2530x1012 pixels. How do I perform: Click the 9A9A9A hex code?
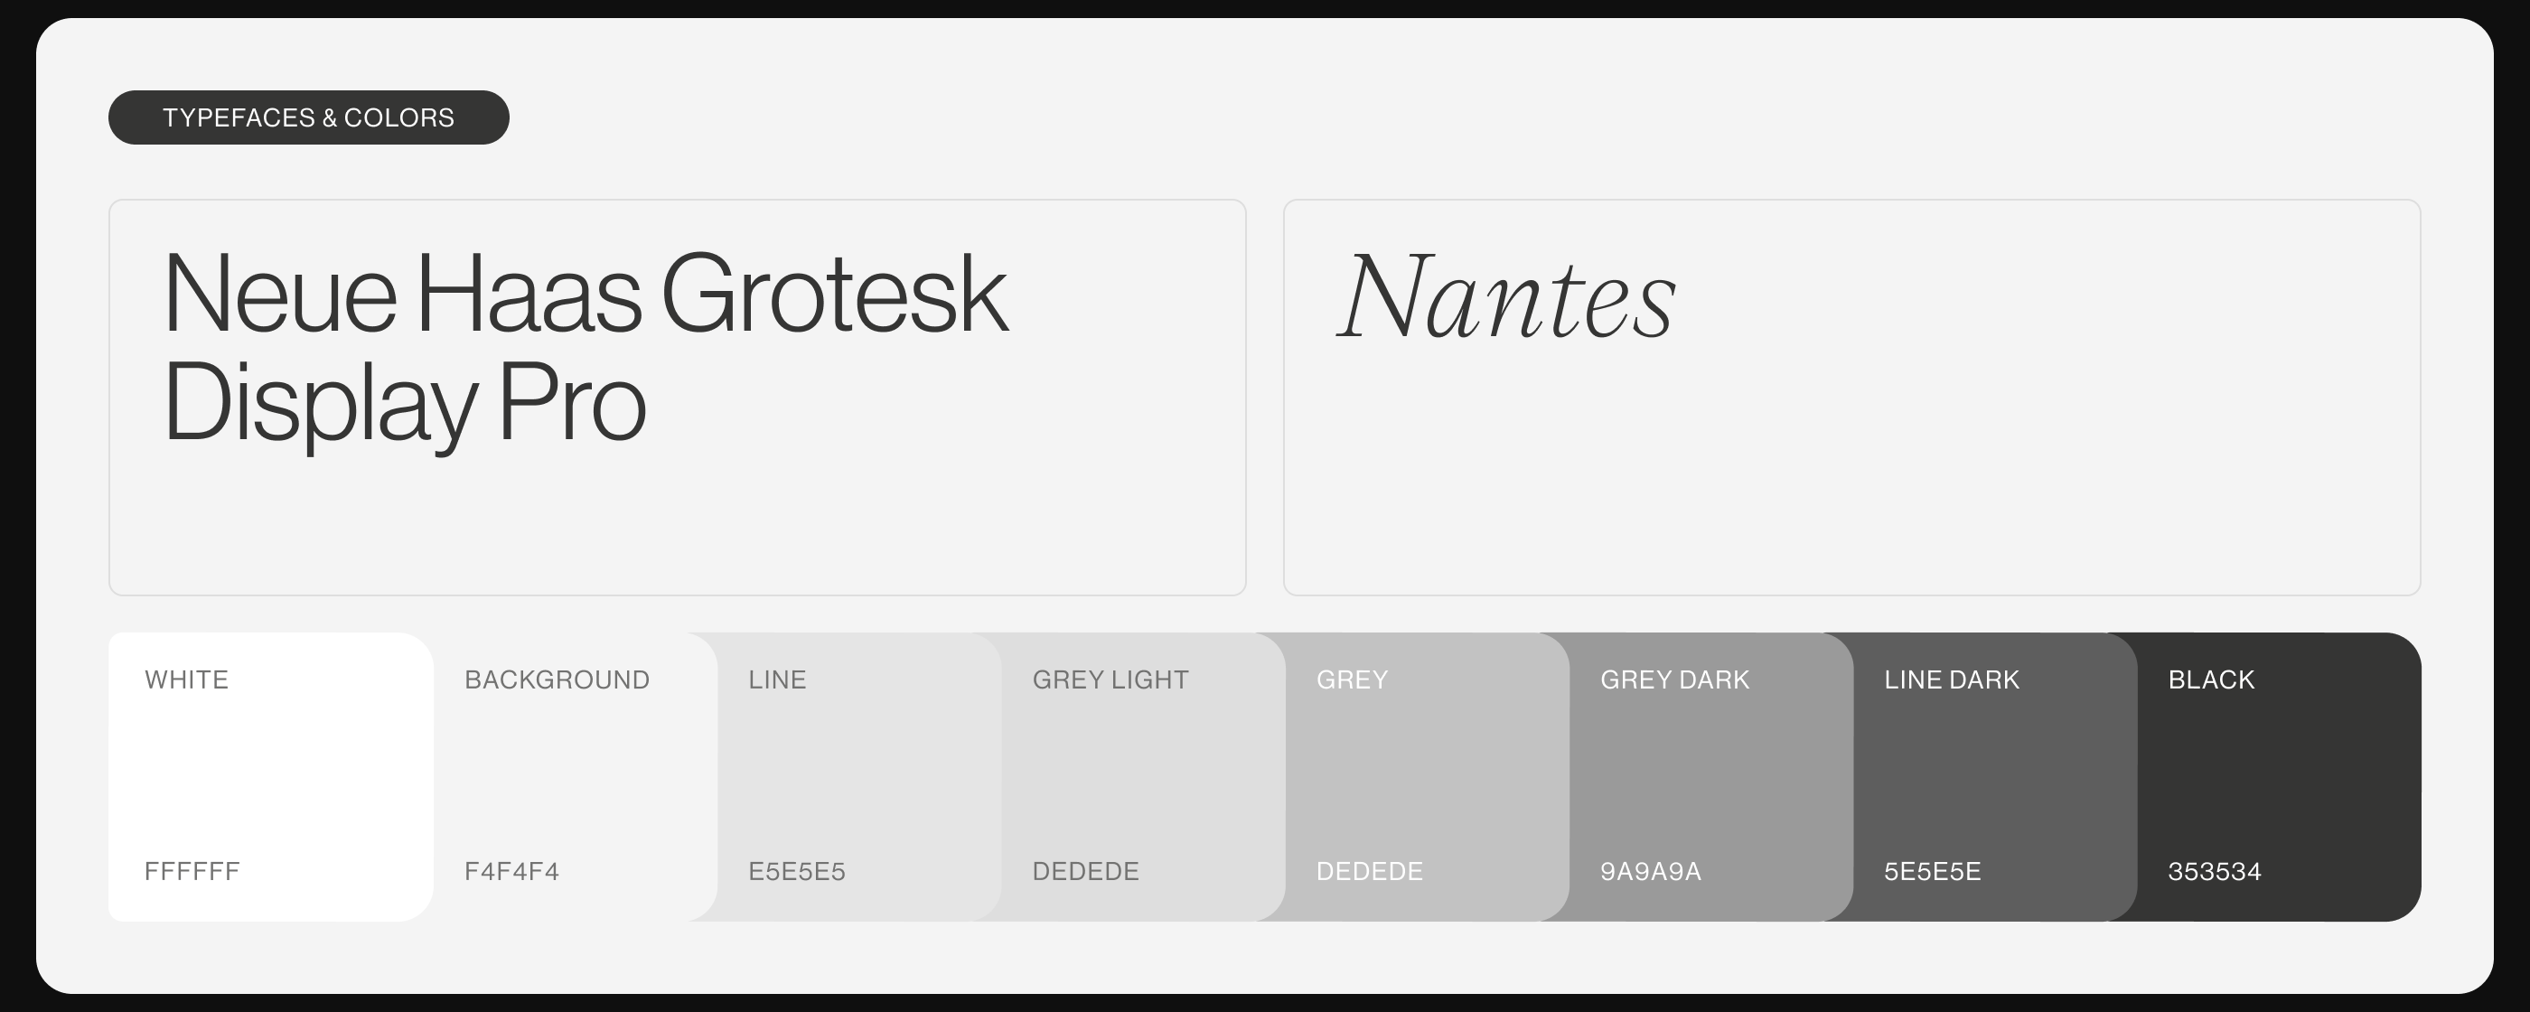[x=1650, y=872]
